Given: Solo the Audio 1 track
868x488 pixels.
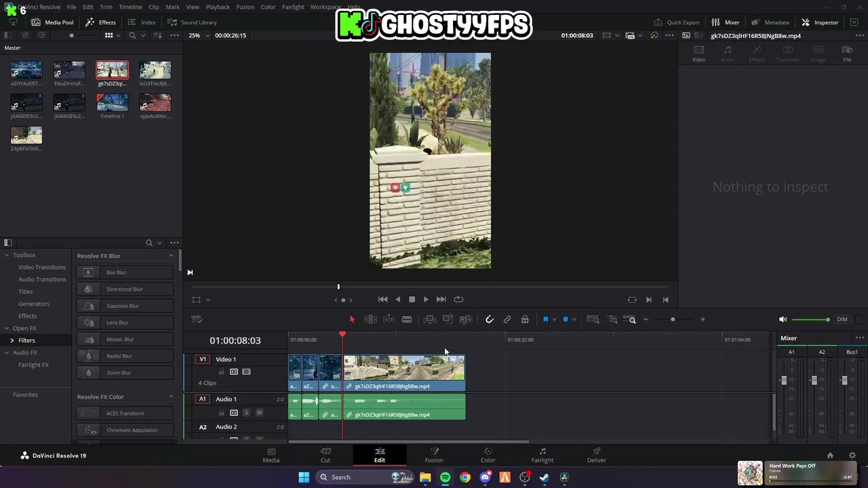Looking at the screenshot, I should click(x=246, y=413).
